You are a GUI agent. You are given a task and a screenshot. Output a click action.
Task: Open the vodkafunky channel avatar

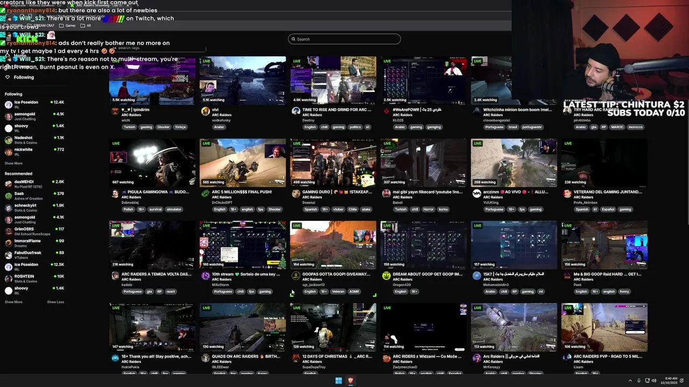click(x=206, y=111)
